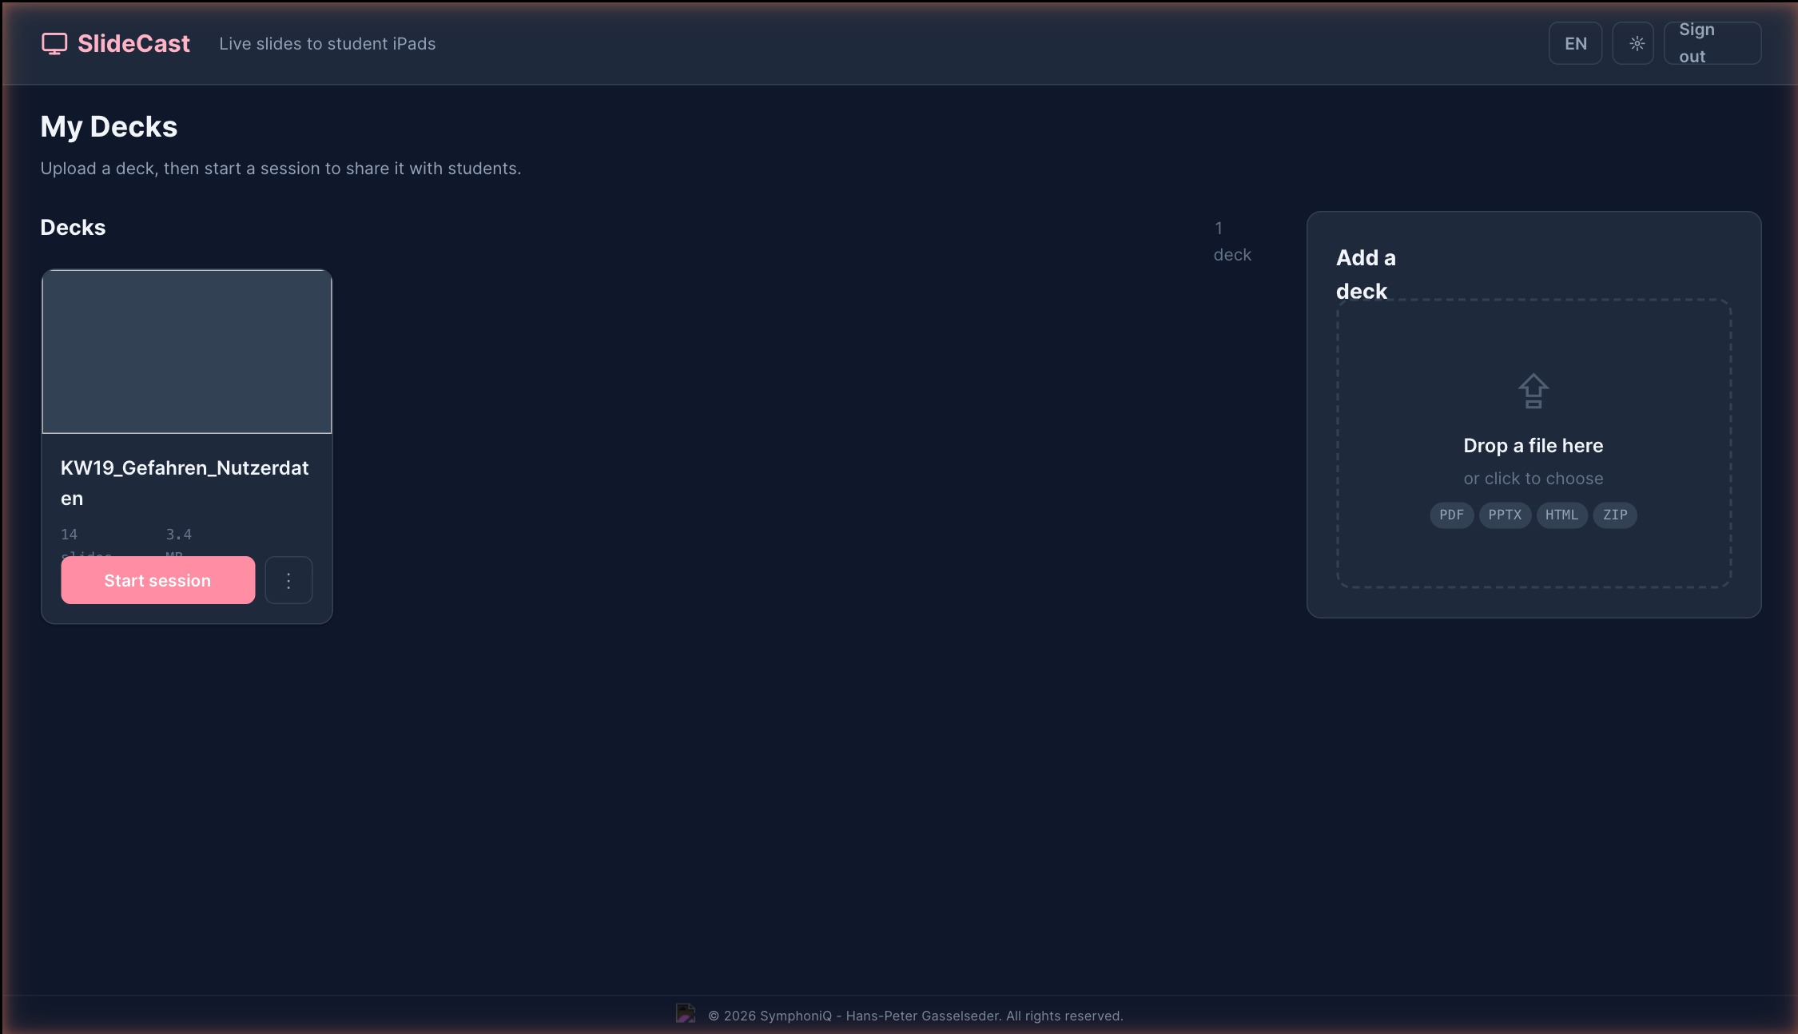Click the ZIP format chip
This screenshot has height=1034, width=1798.
coord(1615,515)
